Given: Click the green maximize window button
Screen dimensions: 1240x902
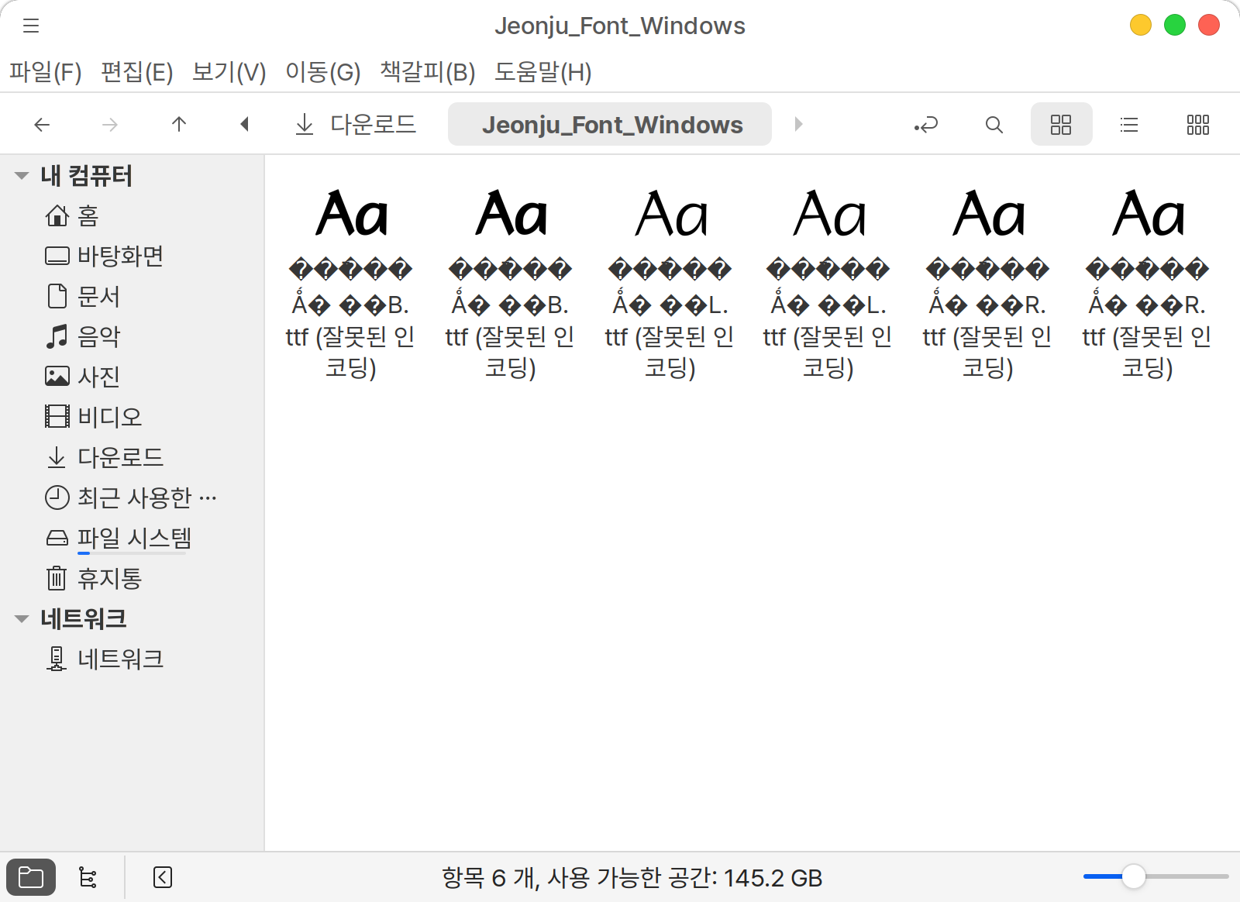Looking at the screenshot, I should 1175,25.
